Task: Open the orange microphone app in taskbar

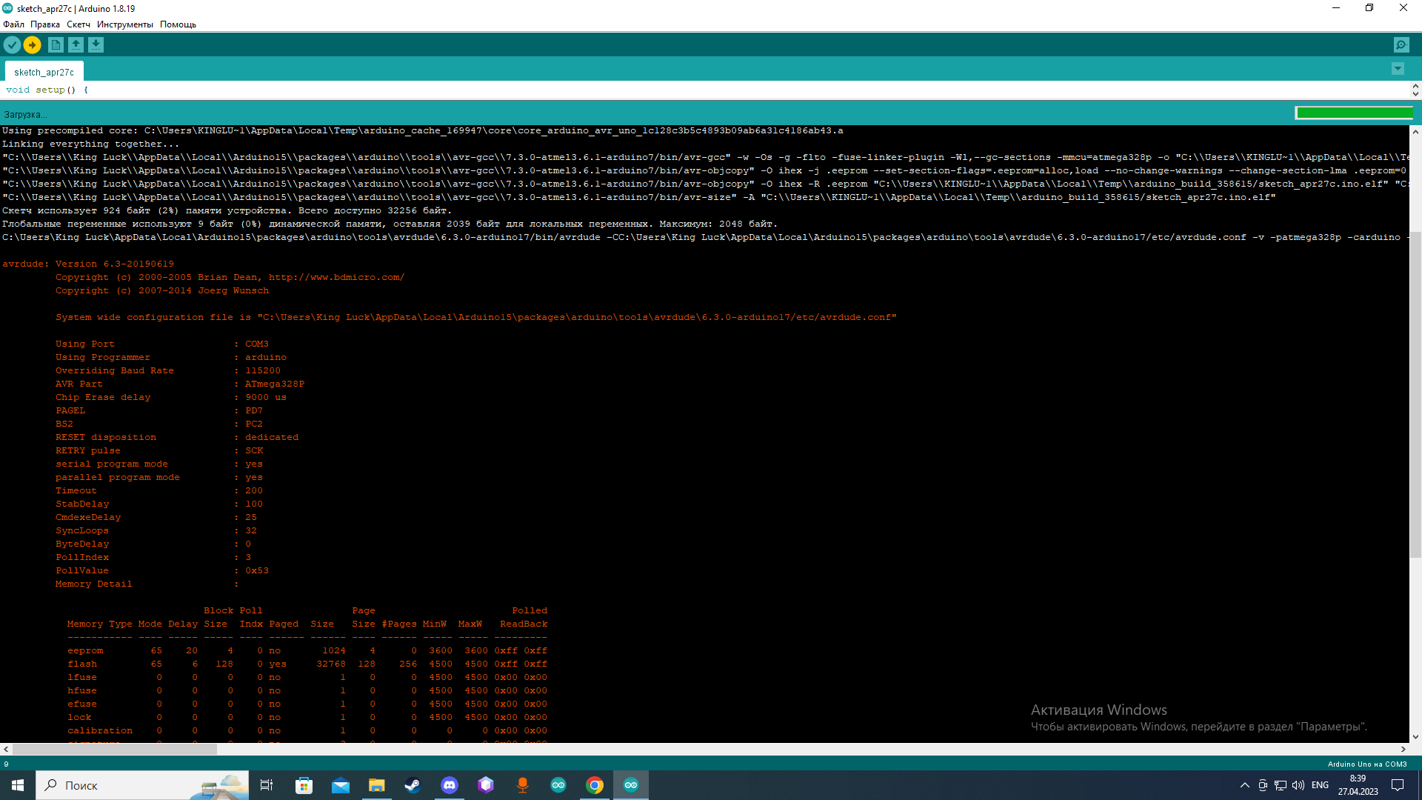Action: point(522,785)
